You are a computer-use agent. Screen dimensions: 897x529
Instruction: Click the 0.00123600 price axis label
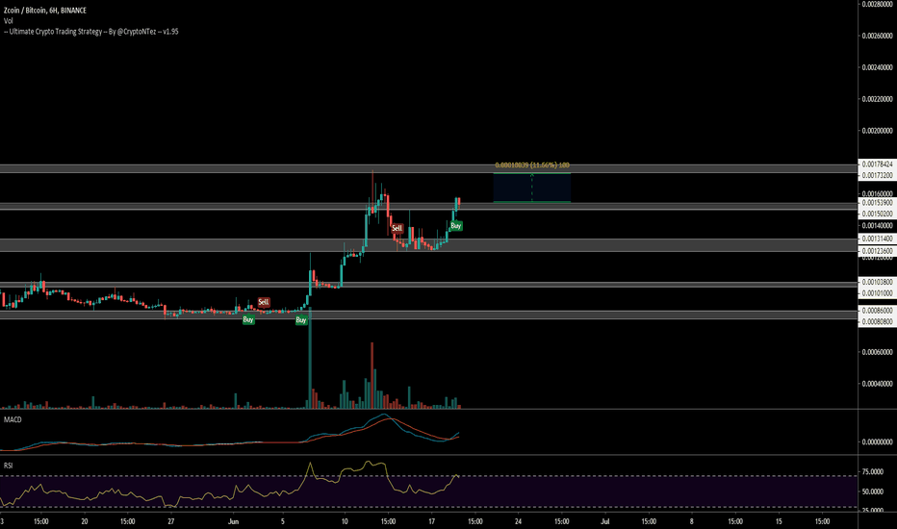pyautogui.click(x=877, y=251)
